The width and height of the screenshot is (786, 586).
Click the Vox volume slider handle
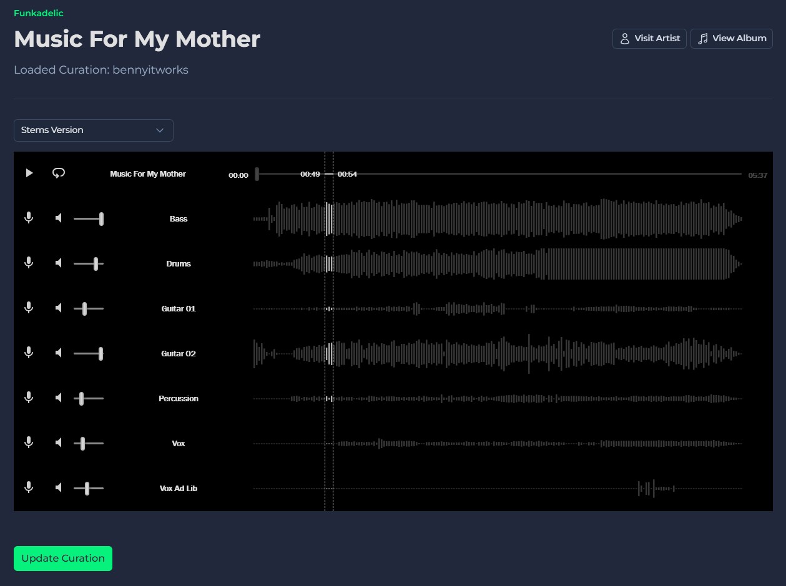coord(82,443)
